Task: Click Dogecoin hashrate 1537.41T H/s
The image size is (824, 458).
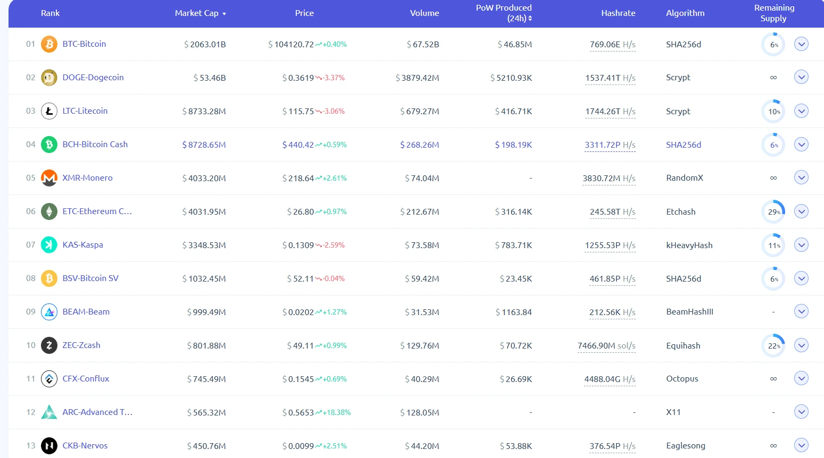Action: 611,78
